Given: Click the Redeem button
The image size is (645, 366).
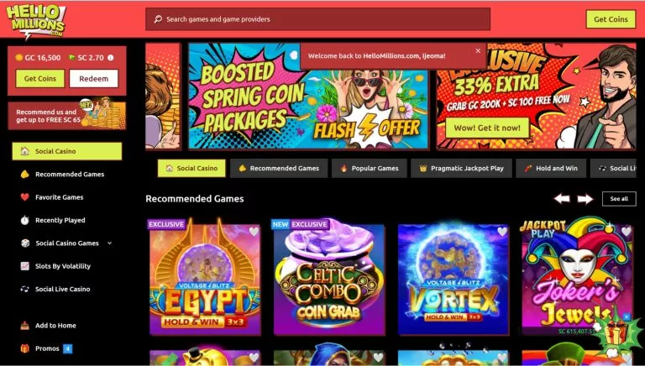Looking at the screenshot, I should point(94,79).
